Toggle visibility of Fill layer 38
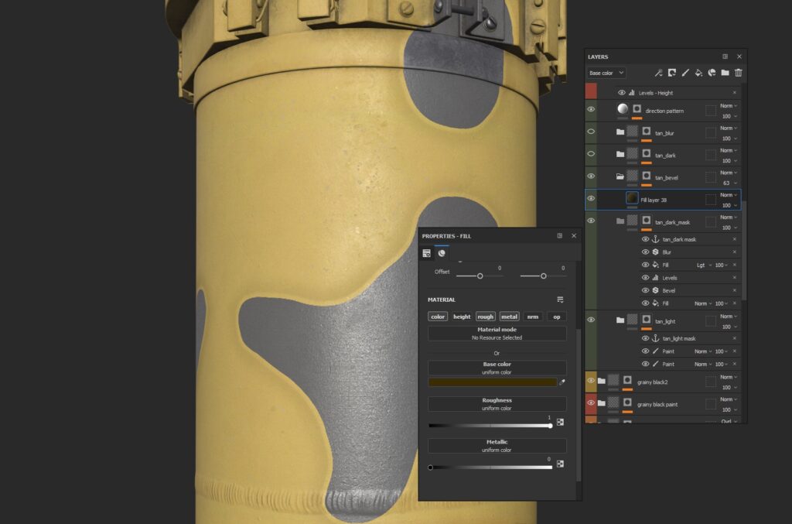This screenshot has width=792, height=524. coord(591,199)
